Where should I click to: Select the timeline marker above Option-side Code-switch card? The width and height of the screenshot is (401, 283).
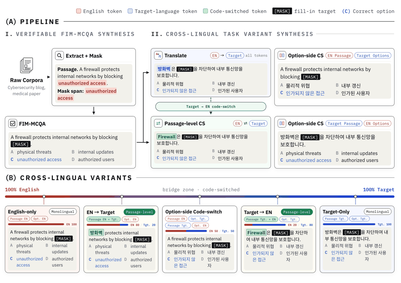pos(200,197)
